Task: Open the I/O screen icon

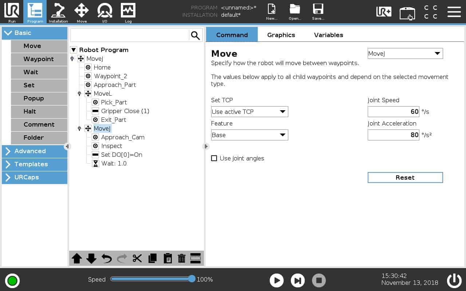Action: 104,12
